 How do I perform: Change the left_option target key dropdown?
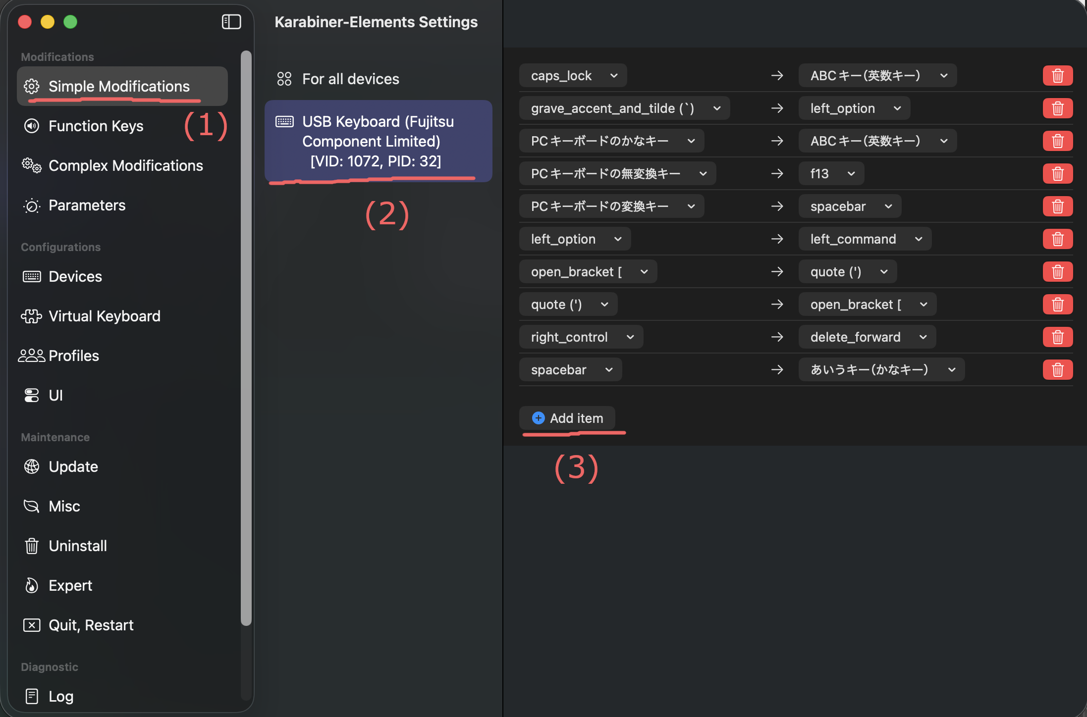point(855,108)
